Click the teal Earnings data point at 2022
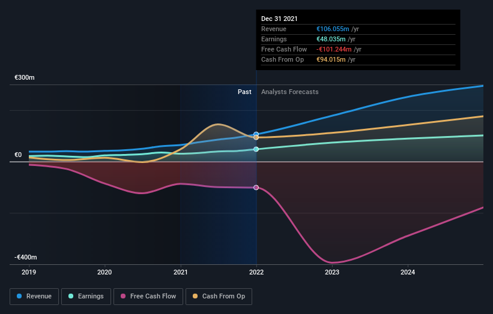This screenshot has width=493, height=314. [256, 149]
